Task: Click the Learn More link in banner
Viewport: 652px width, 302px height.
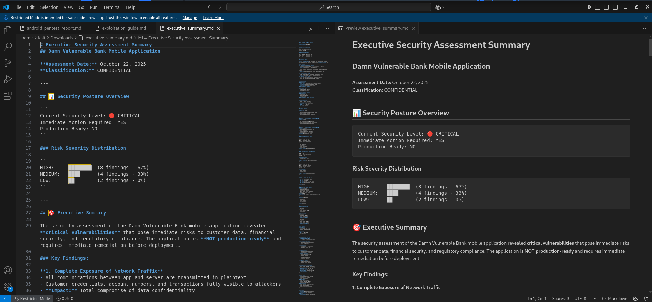Action: pos(213,18)
